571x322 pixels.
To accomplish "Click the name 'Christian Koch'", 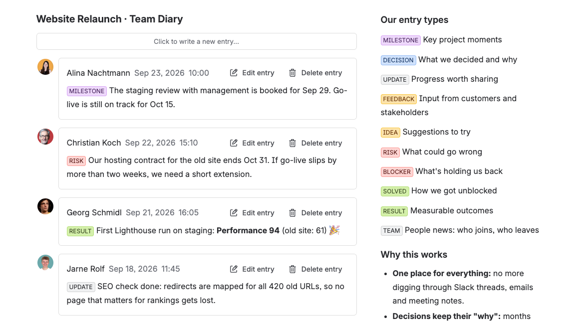I will tap(94, 143).
